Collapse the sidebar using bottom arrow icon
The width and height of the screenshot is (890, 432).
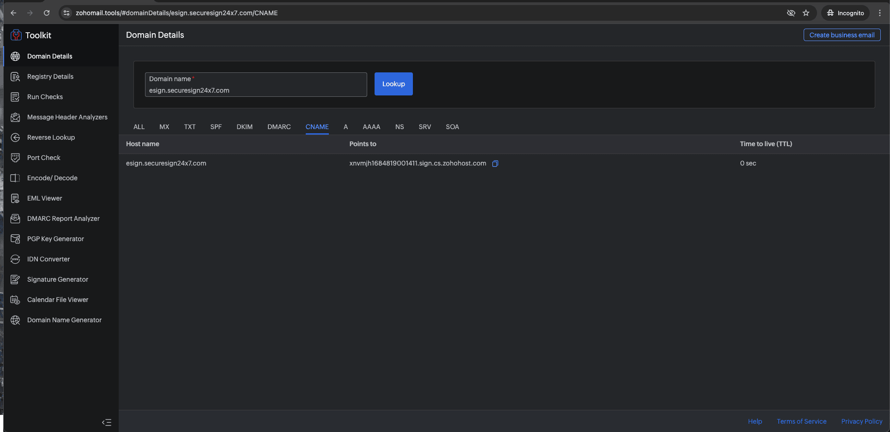107,422
